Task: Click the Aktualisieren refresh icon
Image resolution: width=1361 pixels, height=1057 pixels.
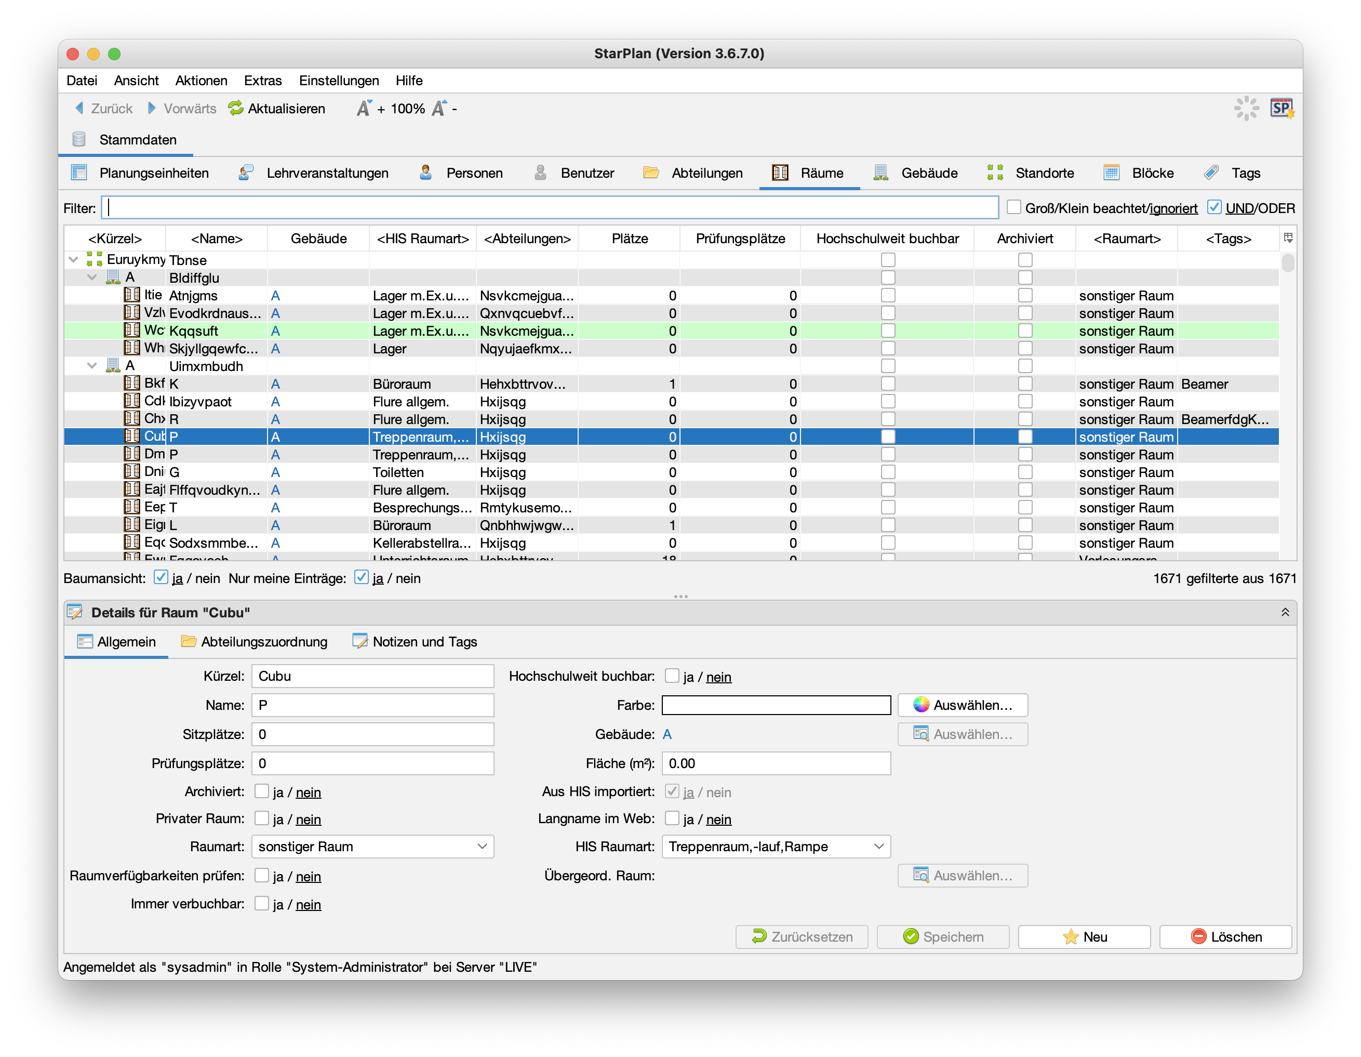Action: (235, 109)
